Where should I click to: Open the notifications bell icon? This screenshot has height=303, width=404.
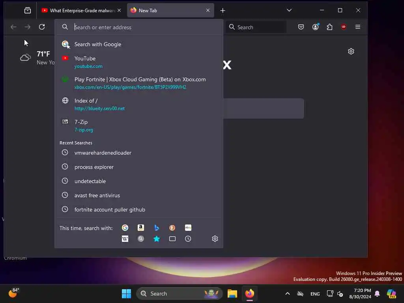tap(377, 294)
